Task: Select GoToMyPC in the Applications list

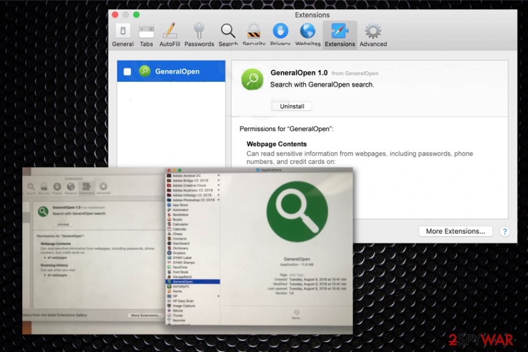Action: [193, 286]
